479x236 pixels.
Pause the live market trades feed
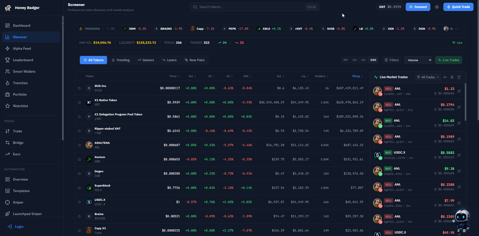452,77
